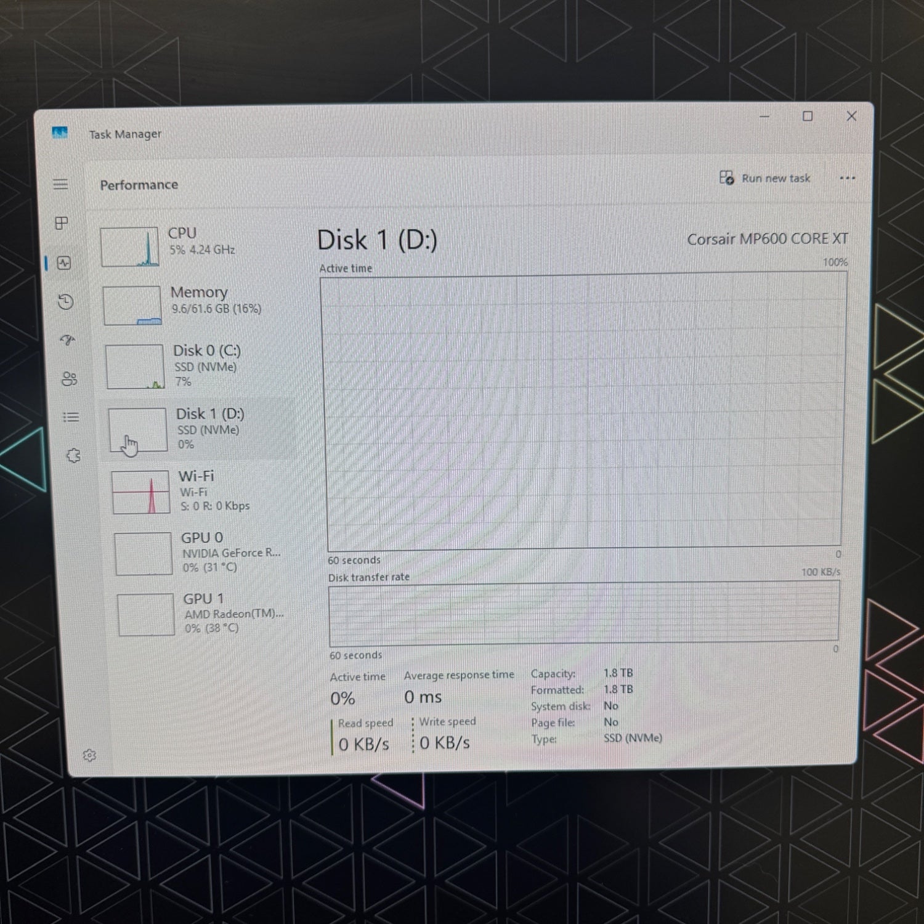Select the Details list icon
Viewport: 924px width, 924px height.
72,418
